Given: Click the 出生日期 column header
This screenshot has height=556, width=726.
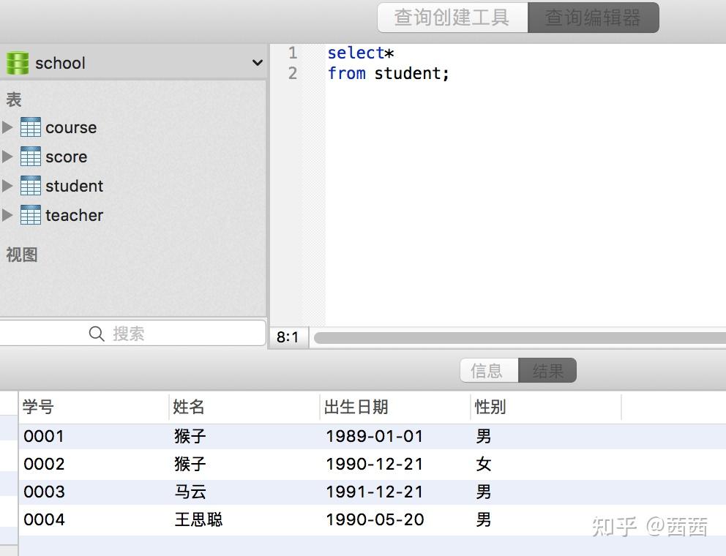Looking at the screenshot, I should click(x=356, y=407).
